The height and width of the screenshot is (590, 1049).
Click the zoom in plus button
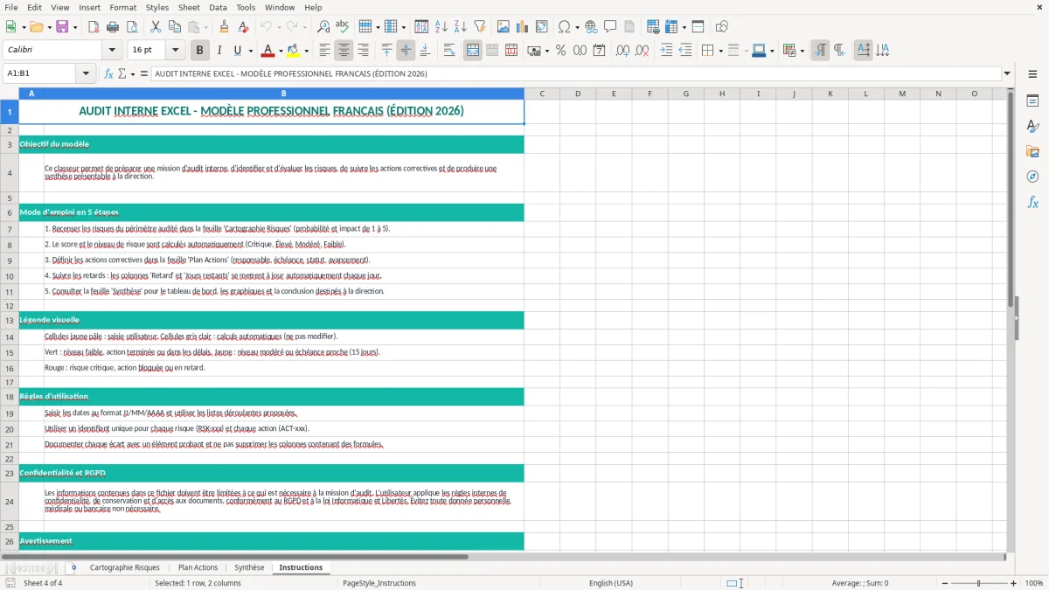pyautogui.click(x=1014, y=583)
